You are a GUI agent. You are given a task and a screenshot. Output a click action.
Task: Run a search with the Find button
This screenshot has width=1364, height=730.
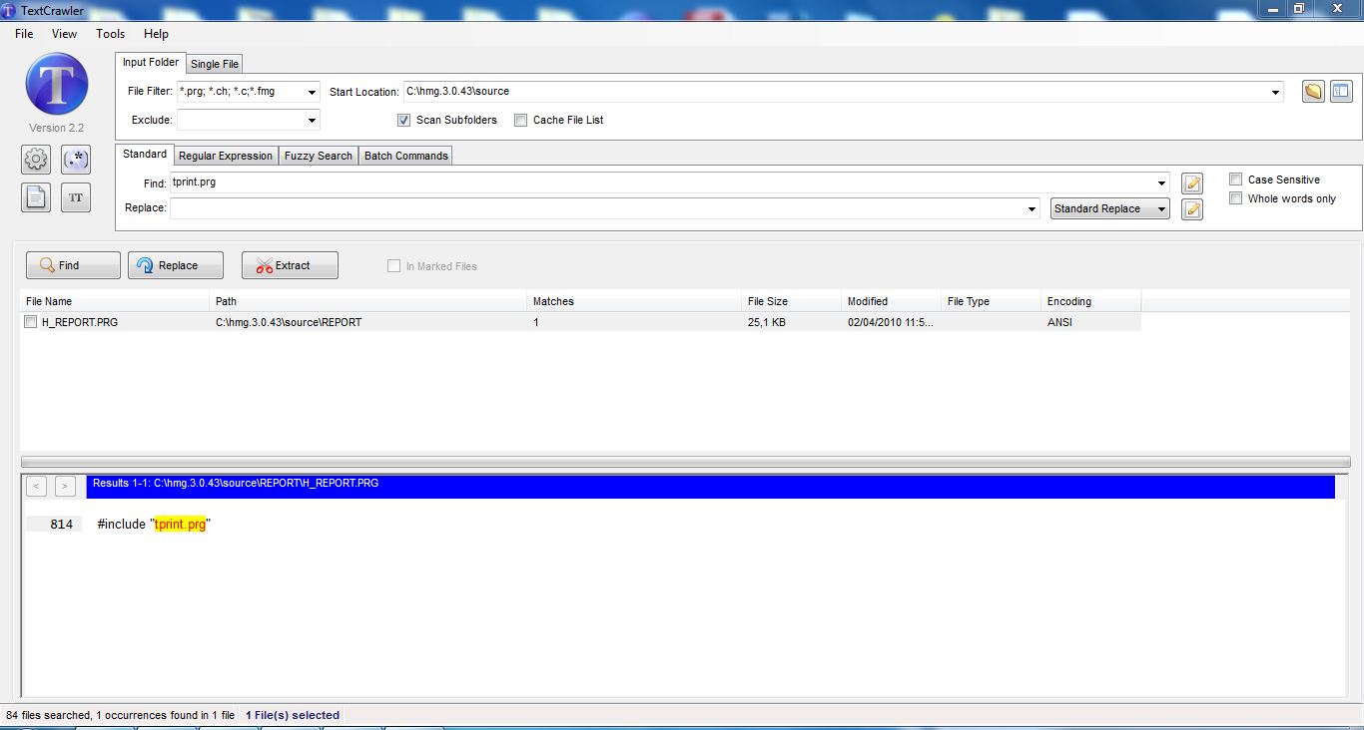71,265
